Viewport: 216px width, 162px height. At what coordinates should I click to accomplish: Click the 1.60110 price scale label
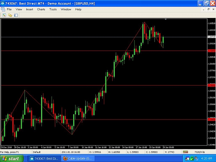212,30
